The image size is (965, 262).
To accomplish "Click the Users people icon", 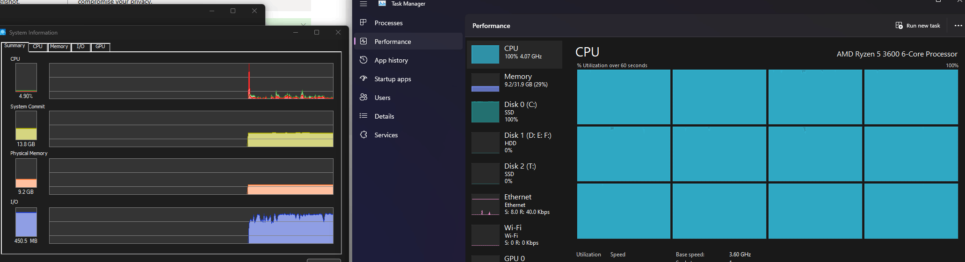I will click(x=363, y=97).
